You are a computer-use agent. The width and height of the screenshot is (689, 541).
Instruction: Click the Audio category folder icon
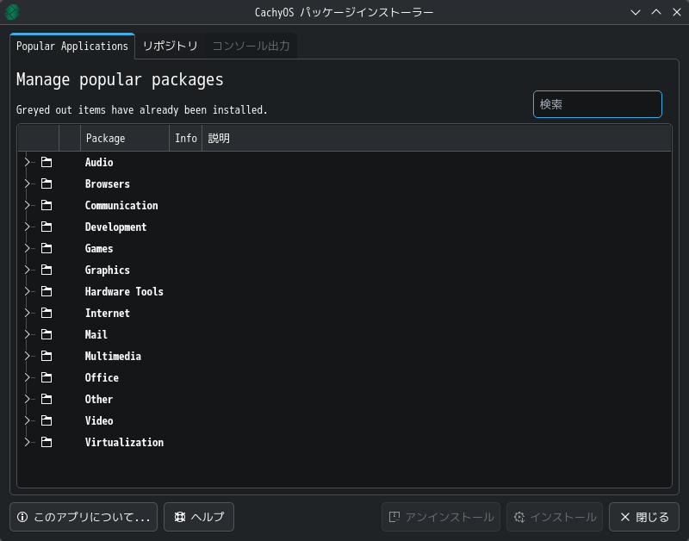(47, 162)
